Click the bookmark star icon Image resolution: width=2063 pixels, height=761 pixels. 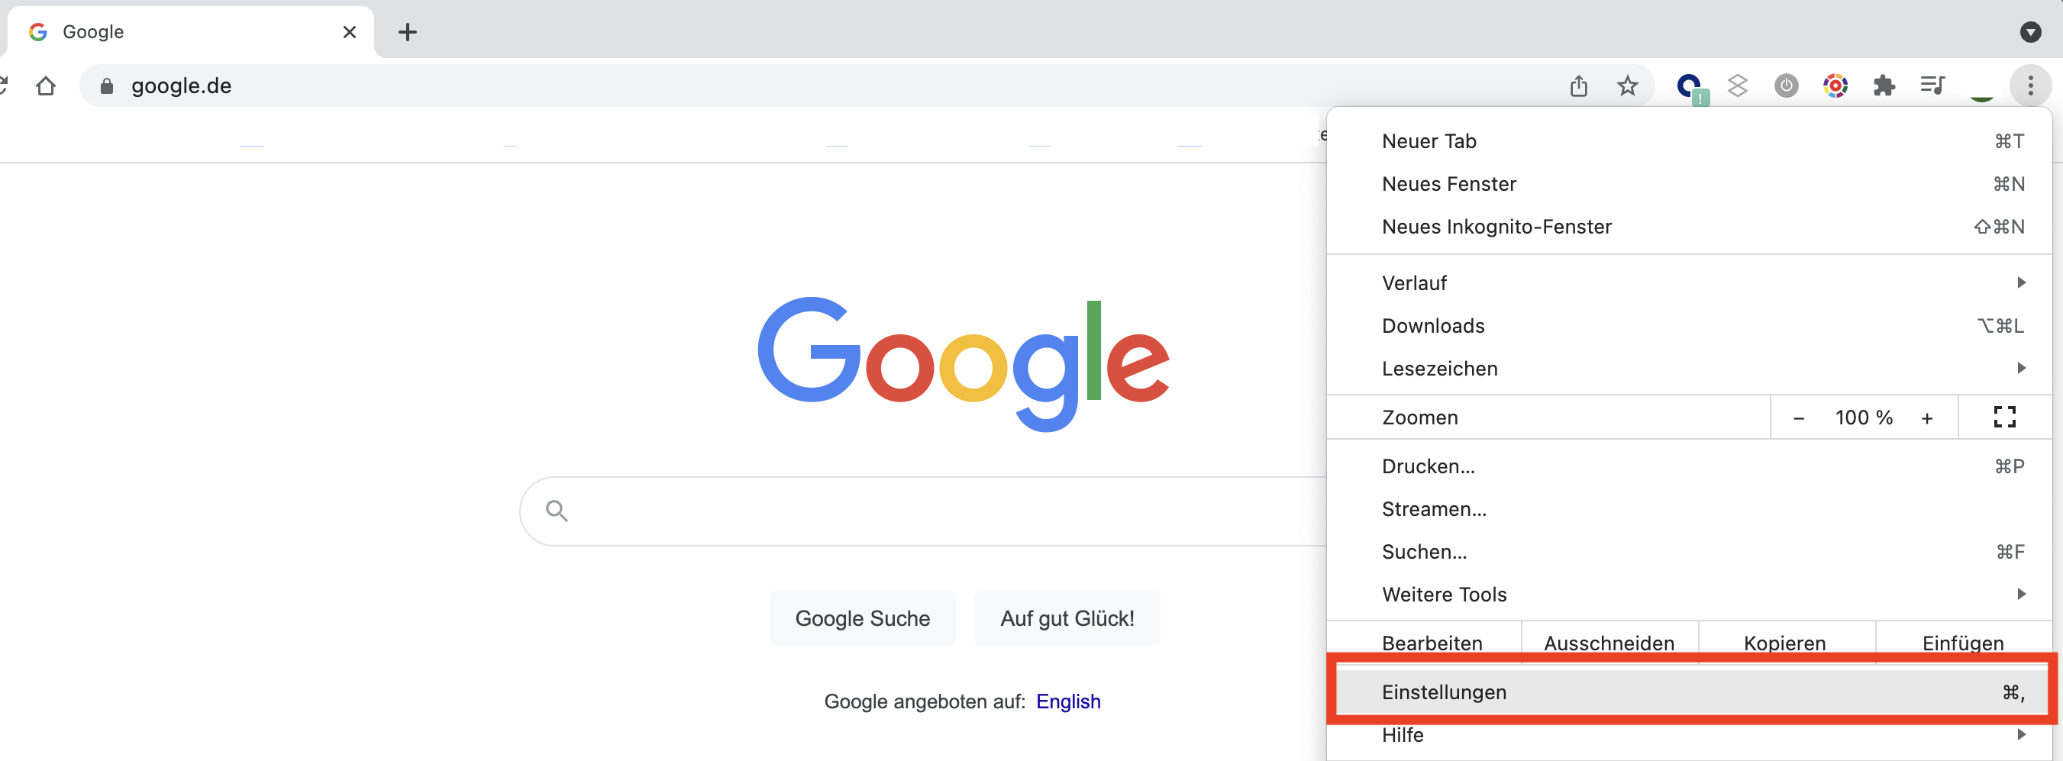click(1626, 85)
